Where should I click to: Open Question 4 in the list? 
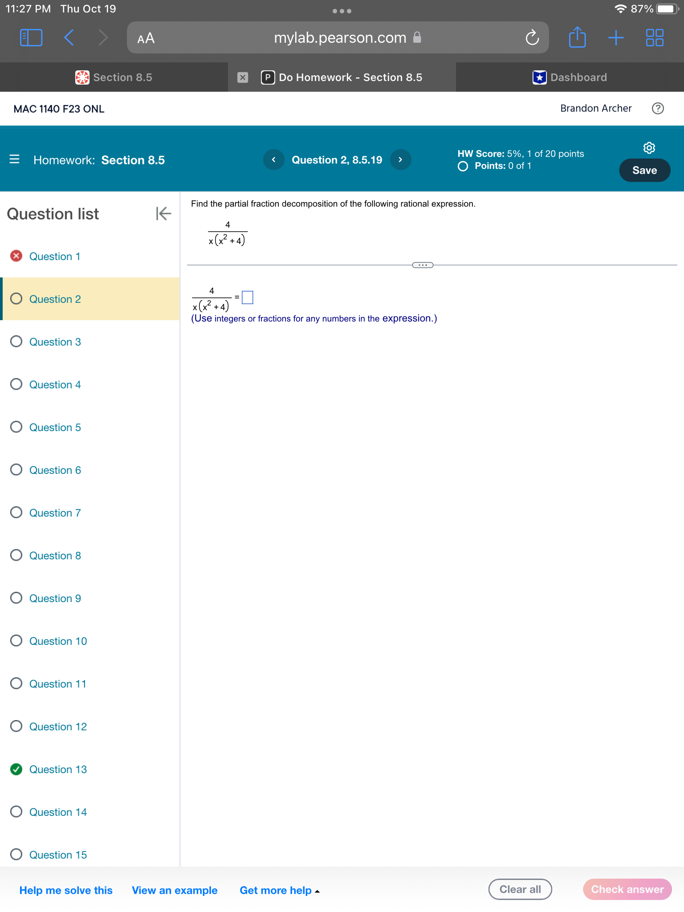[x=55, y=385]
